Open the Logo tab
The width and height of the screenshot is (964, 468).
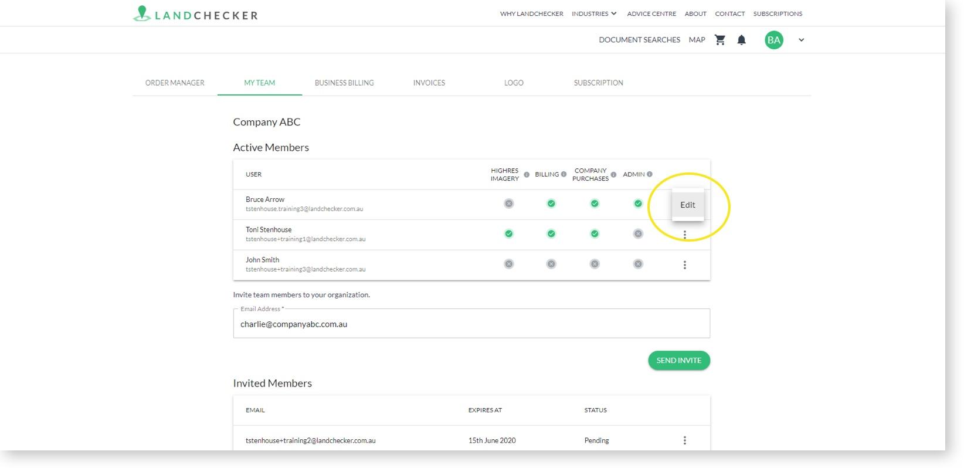tap(514, 83)
